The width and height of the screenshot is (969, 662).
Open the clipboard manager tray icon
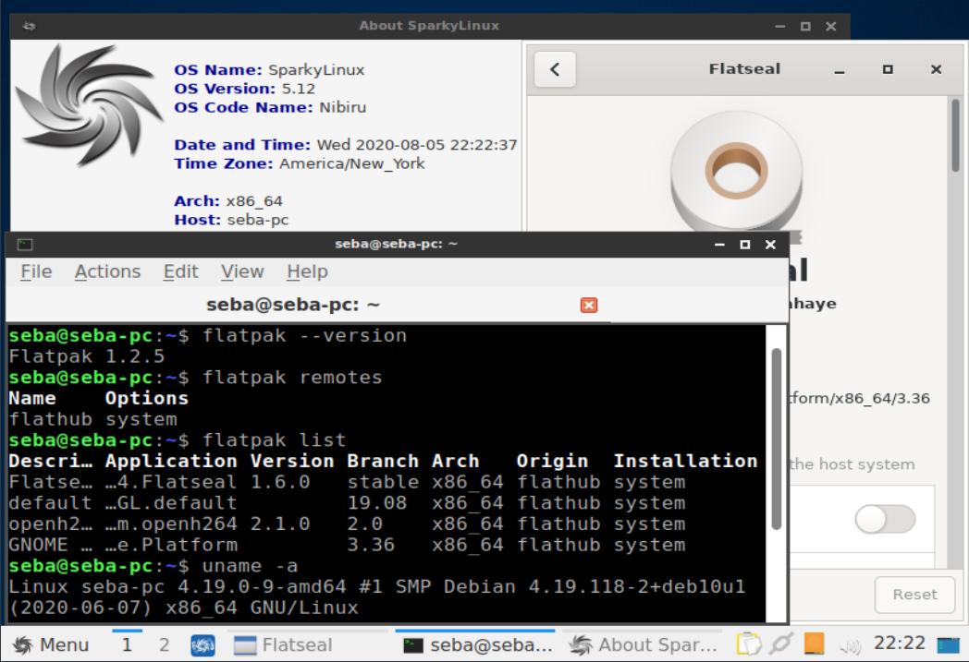[748, 644]
